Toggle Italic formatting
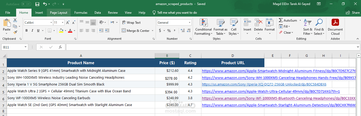This screenshot has height=116, width=361. (x=33, y=31)
